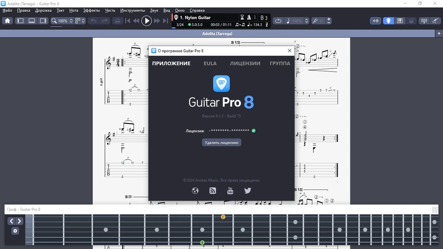Open the website globe icon
The width and height of the screenshot is (443, 249).
pyautogui.click(x=195, y=191)
